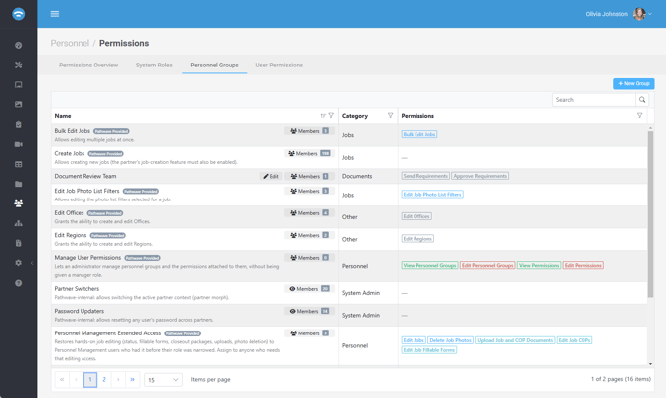
Task: Toggle sort on the Name column
Action: pos(323,115)
